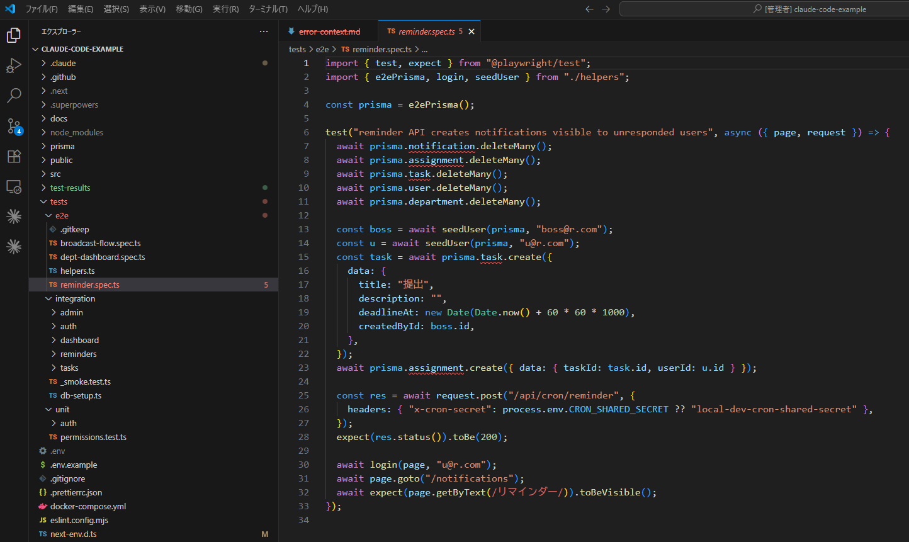Click reminder.spec.ts in breadcrumb

tap(382, 49)
